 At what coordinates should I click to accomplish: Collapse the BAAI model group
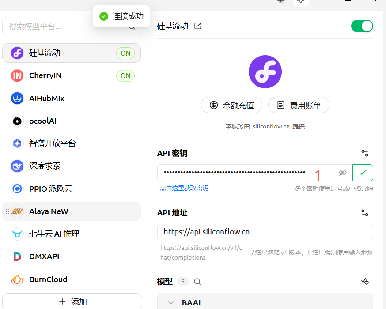[171, 303]
